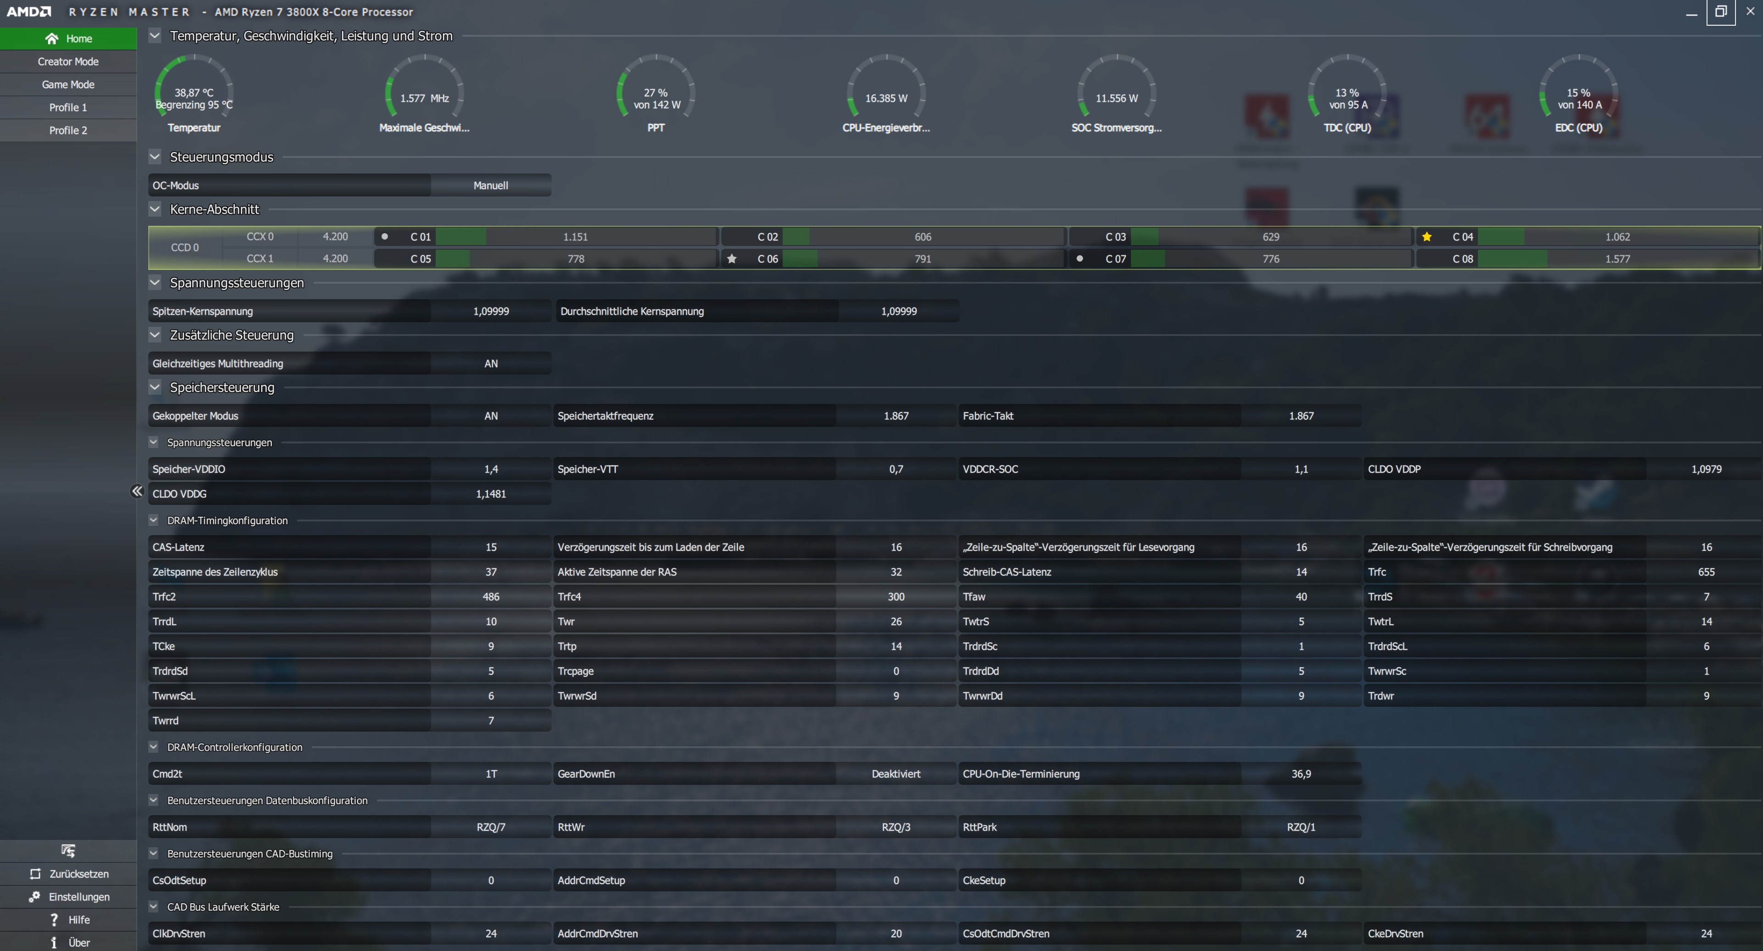Collapse the Steuerungsmodus section
The height and width of the screenshot is (951, 1763).
point(155,157)
